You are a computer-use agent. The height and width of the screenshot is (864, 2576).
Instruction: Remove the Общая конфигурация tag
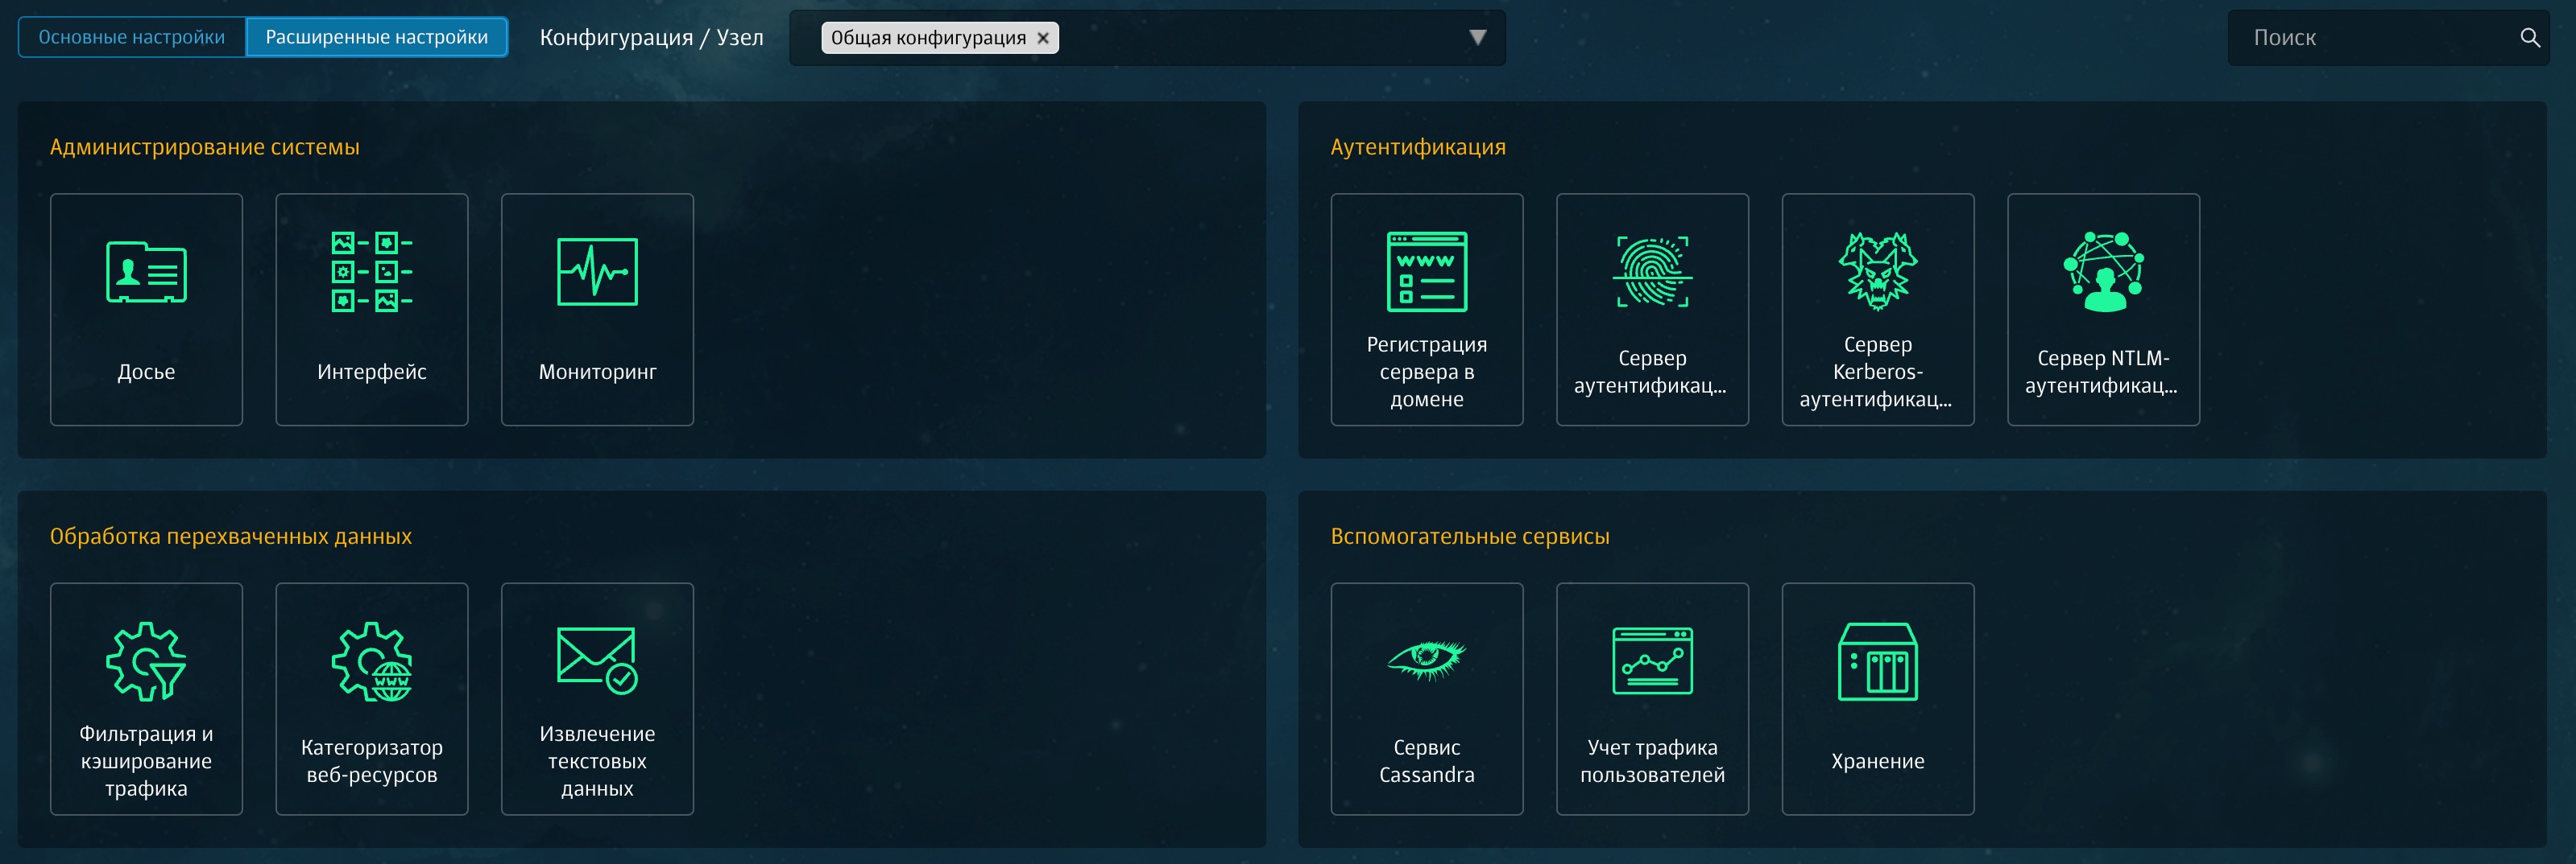pos(1043,38)
